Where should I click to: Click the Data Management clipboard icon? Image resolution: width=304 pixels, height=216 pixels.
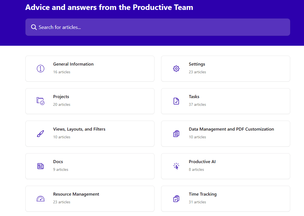coord(176,134)
